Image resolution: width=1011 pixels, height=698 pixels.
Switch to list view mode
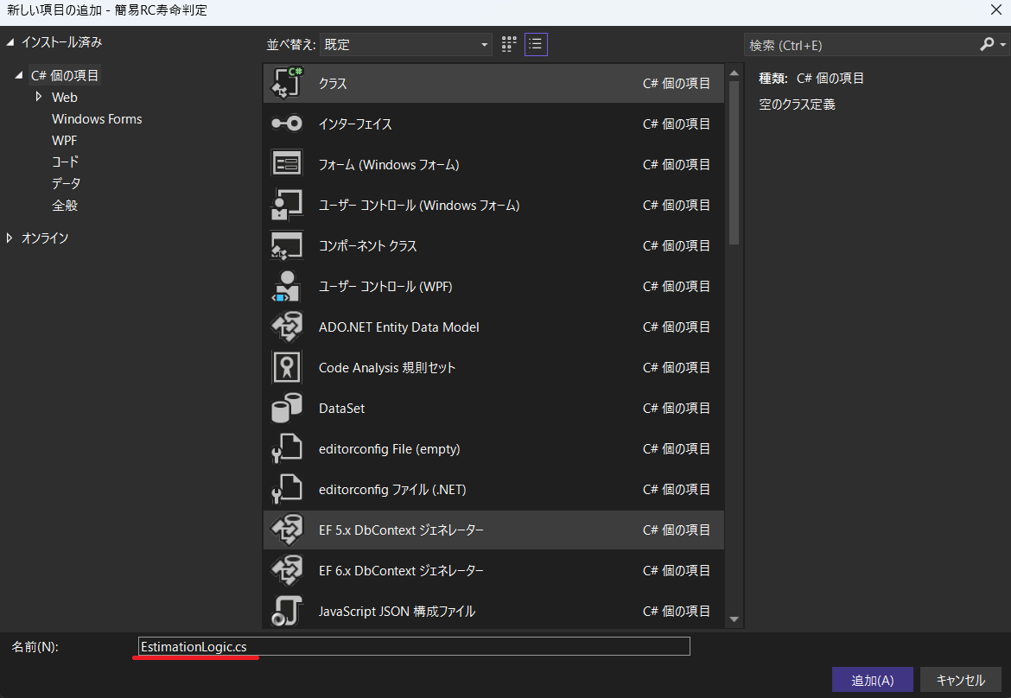coord(536,44)
